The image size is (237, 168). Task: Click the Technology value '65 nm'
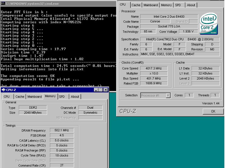(x=148, y=31)
